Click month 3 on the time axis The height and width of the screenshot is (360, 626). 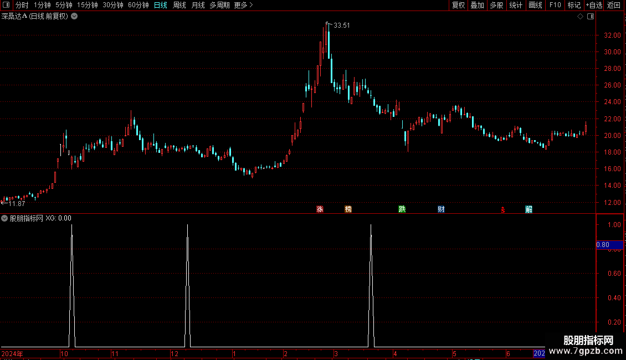click(x=336, y=353)
